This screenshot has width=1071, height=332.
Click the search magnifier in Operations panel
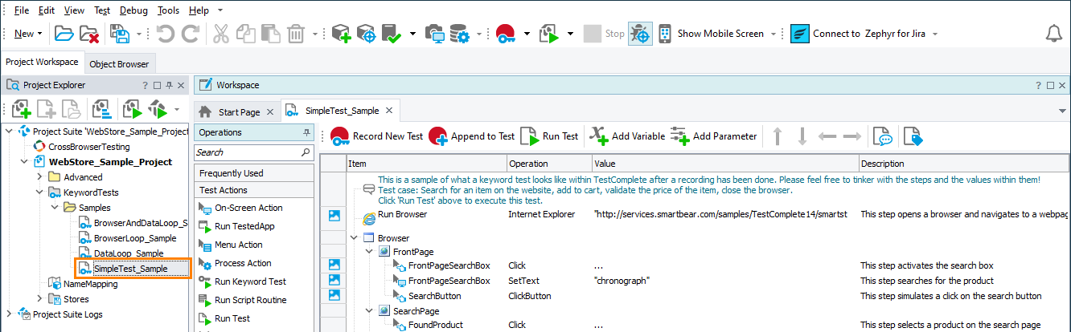point(306,152)
